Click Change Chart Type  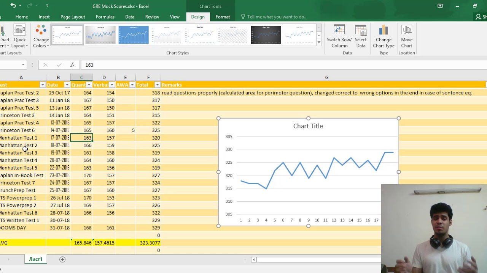point(384,36)
